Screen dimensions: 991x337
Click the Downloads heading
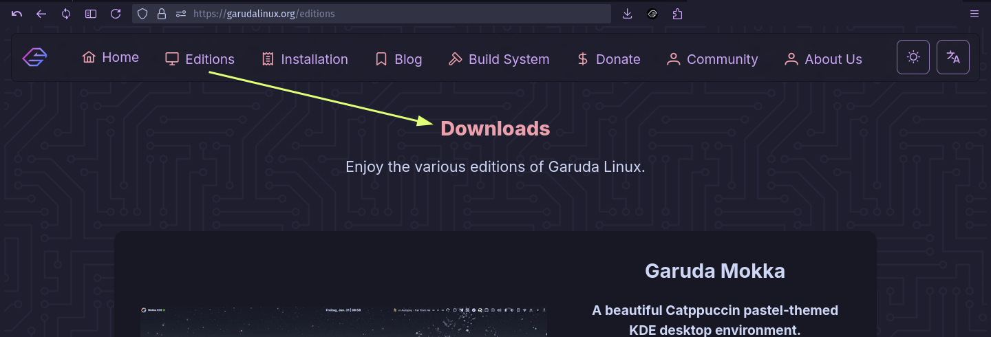(495, 129)
